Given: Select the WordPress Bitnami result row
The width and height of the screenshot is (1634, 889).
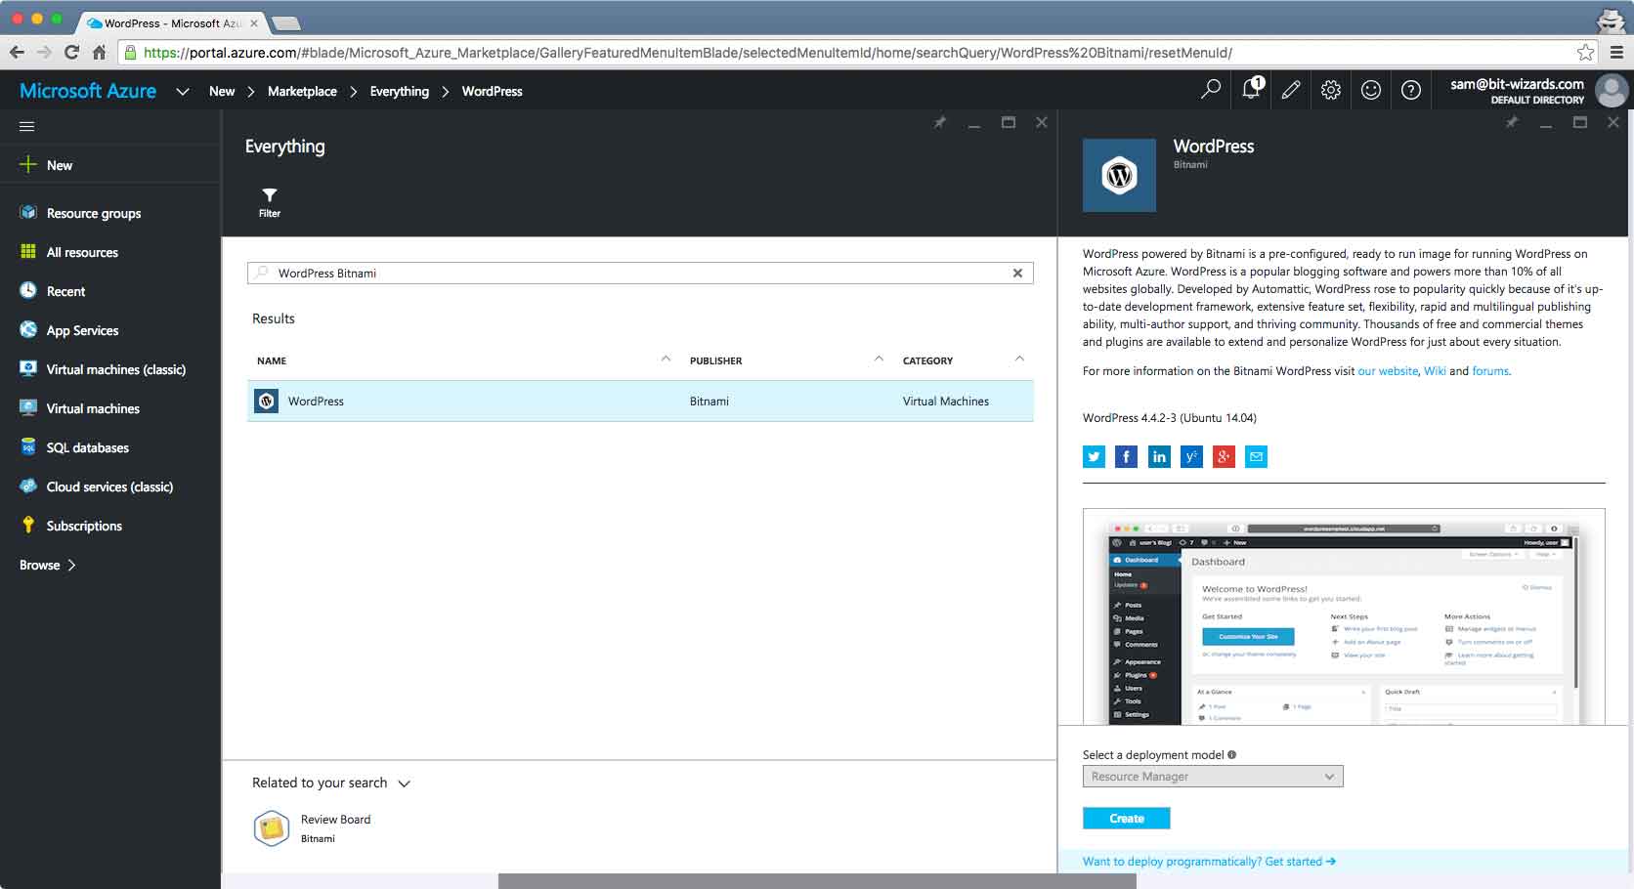Looking at the screenshot, I should pos(640,401).
